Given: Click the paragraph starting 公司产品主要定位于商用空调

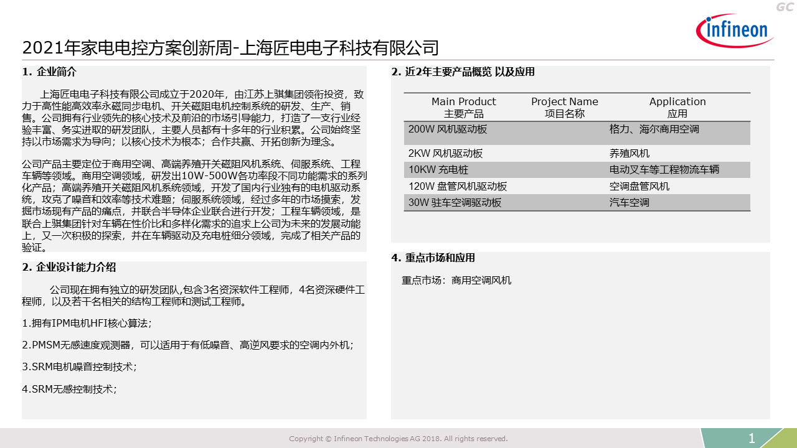Looking at the screenshot, I should (x=194, y=205).
